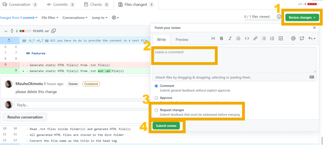Click the 'please delete this change' comment text
Viewport: 326px width, 146px height.
(36, 91)
